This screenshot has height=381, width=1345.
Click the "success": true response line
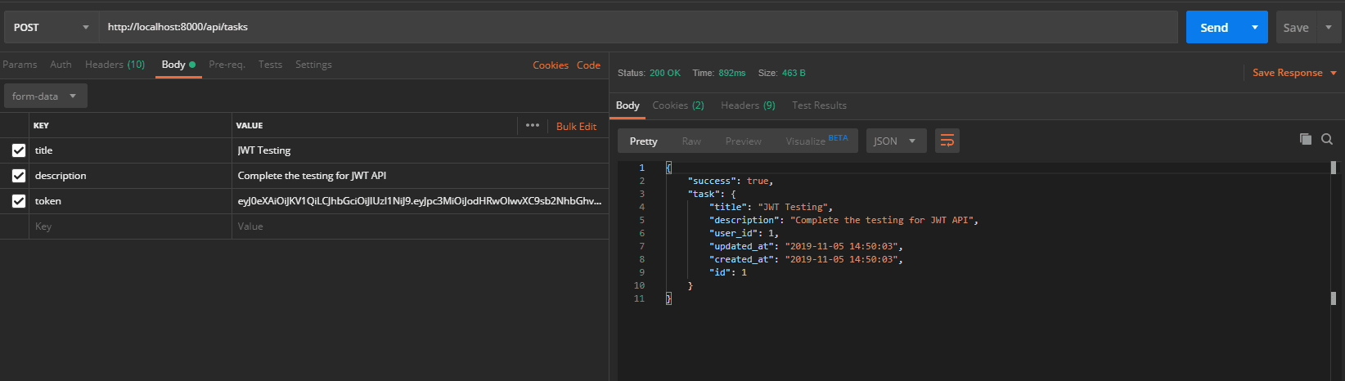[x=731, y=181]
